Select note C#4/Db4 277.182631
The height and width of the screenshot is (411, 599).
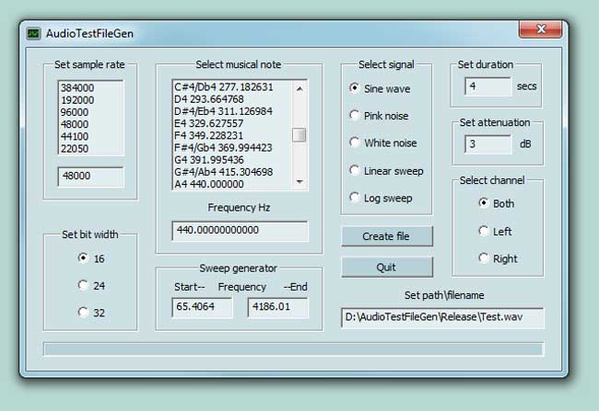[233, 87]
